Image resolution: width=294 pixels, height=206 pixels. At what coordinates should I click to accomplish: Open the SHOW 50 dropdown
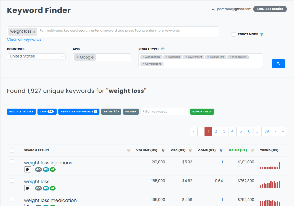click(x=111, y=111)
